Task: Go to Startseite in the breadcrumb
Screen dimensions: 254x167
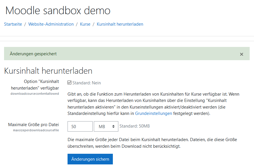Action: coord(13,24)
